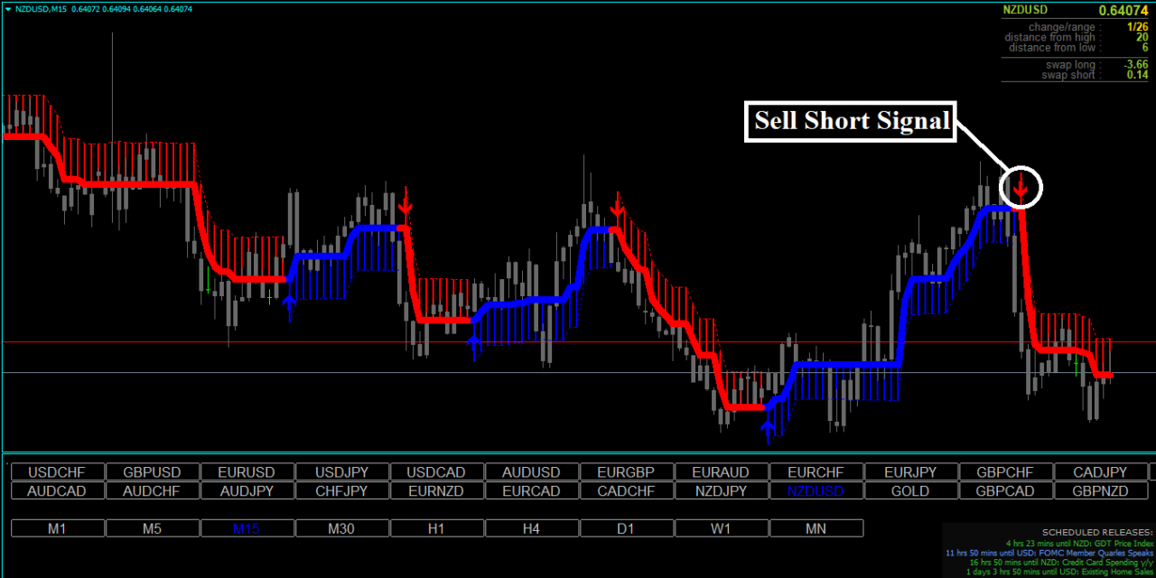Switch to the H4 timeframe
Viewport: 1156px width, 578px height.
[532, 528]
